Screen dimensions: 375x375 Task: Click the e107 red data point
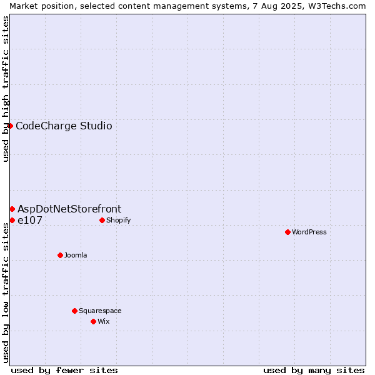coord(12,220)
